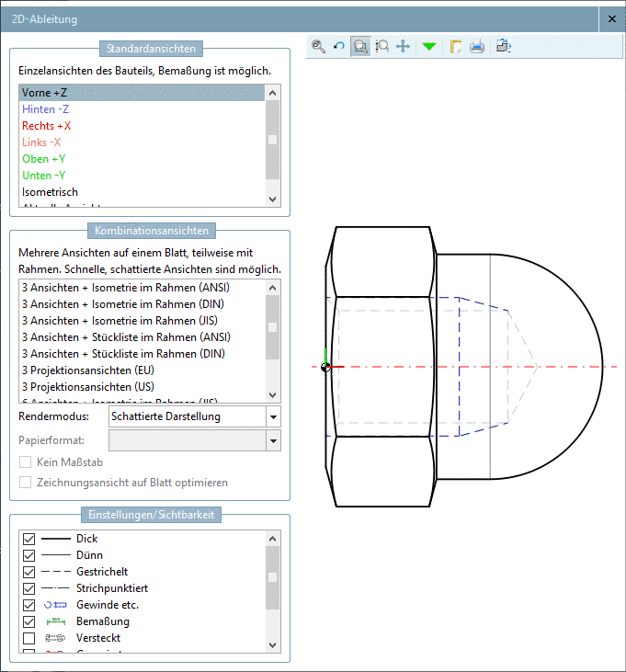This screenshot has height=672, width=626.
Task: Disable the Bemaßung checkbox
Action: 28,621
